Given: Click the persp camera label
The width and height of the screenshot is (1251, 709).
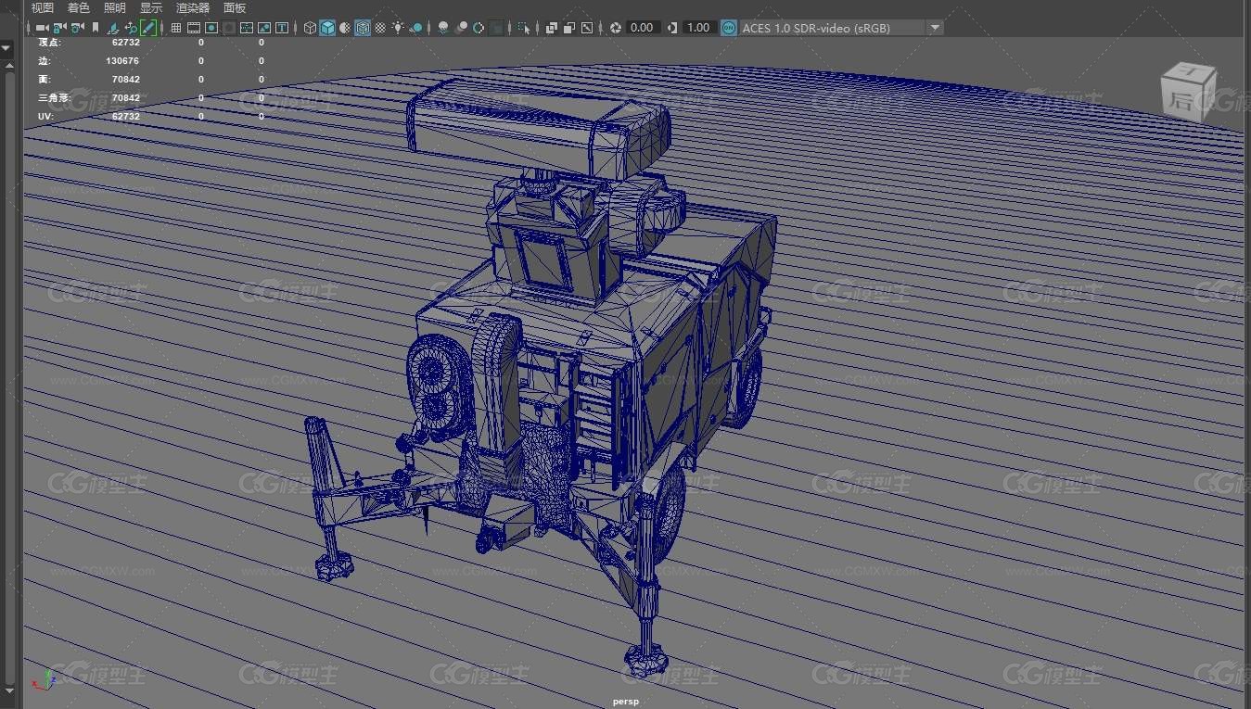Looking at the screenshot, I should pyautogui.click(x=625, y=702).
